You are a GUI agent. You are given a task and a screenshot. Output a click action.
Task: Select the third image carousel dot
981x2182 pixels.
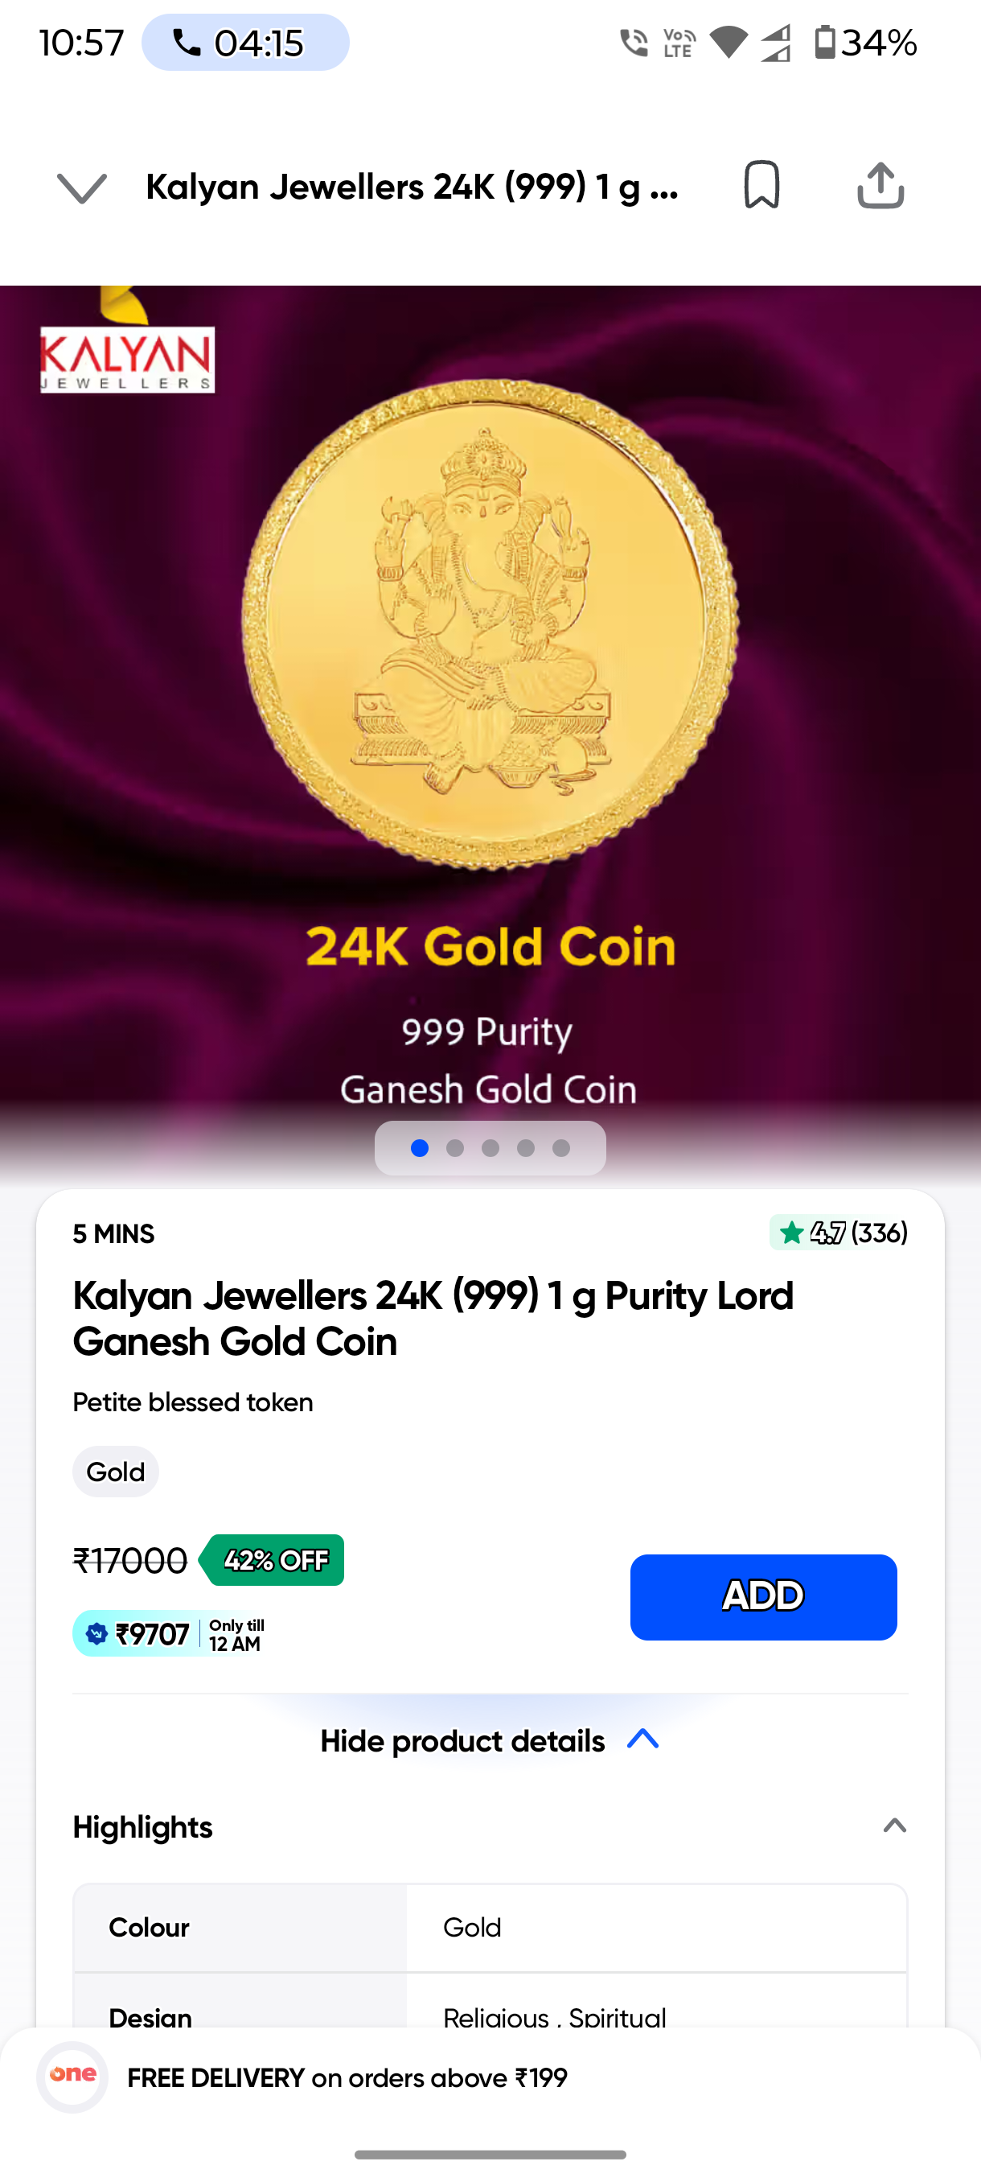tap(490, 1148)
